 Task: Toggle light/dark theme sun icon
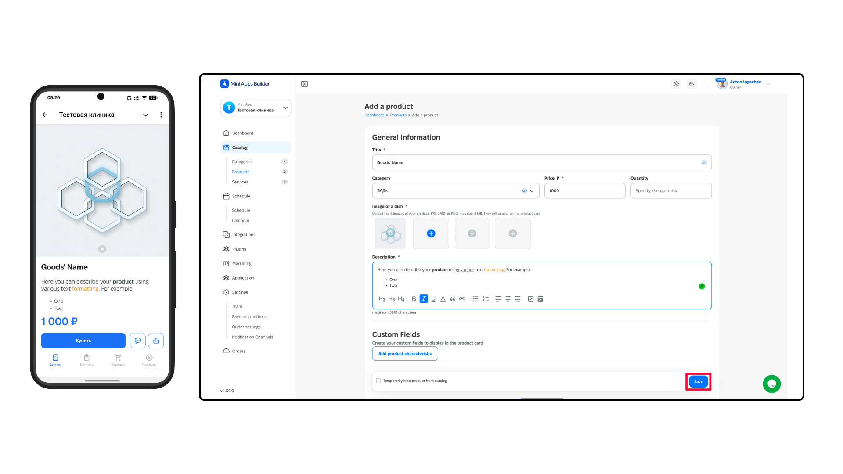pos(676,84)
